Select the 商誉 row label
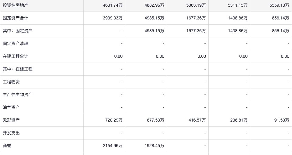Viewport: 292px width, 155px height. point(7,146)
